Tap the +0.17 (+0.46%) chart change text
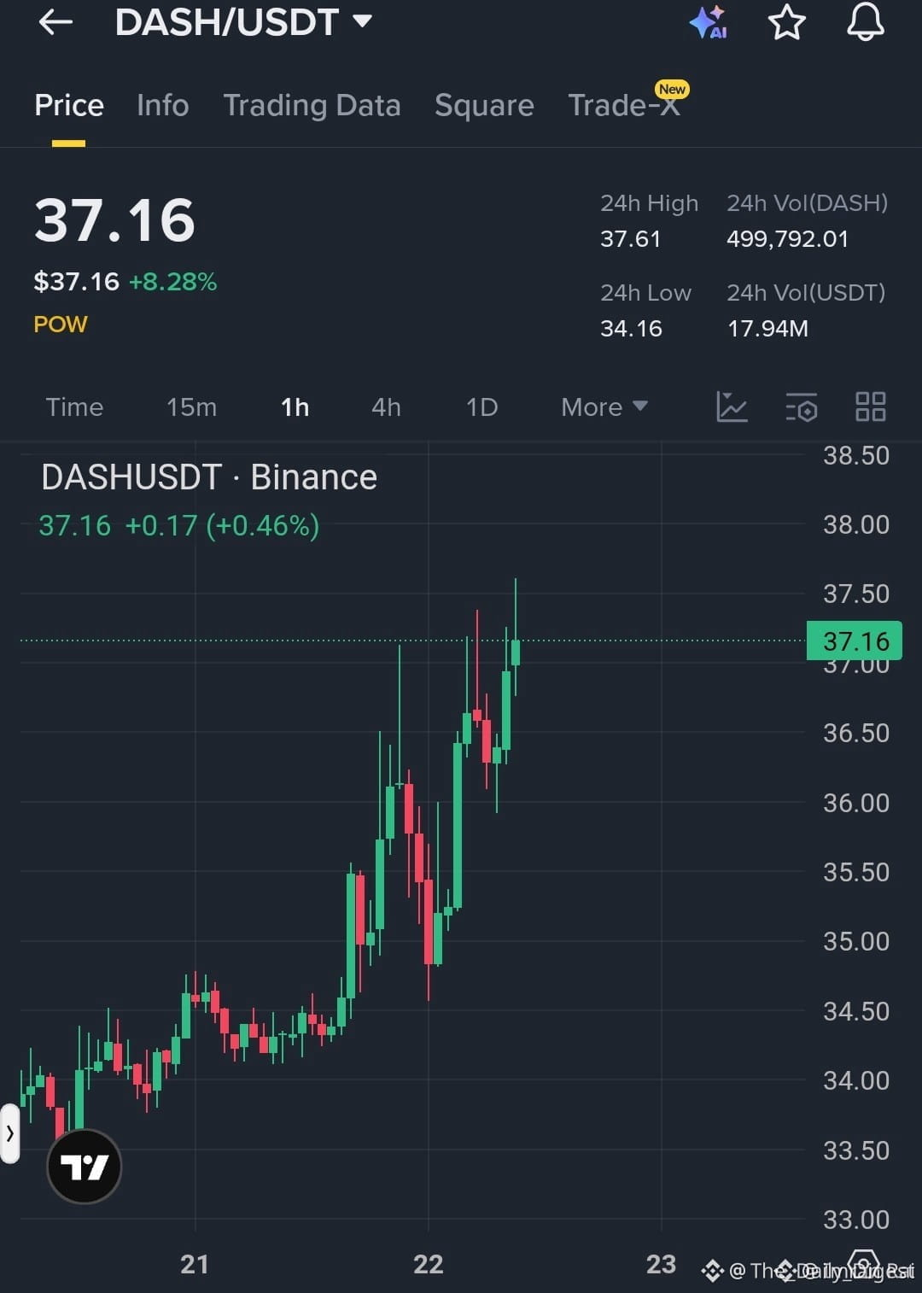 222,525
